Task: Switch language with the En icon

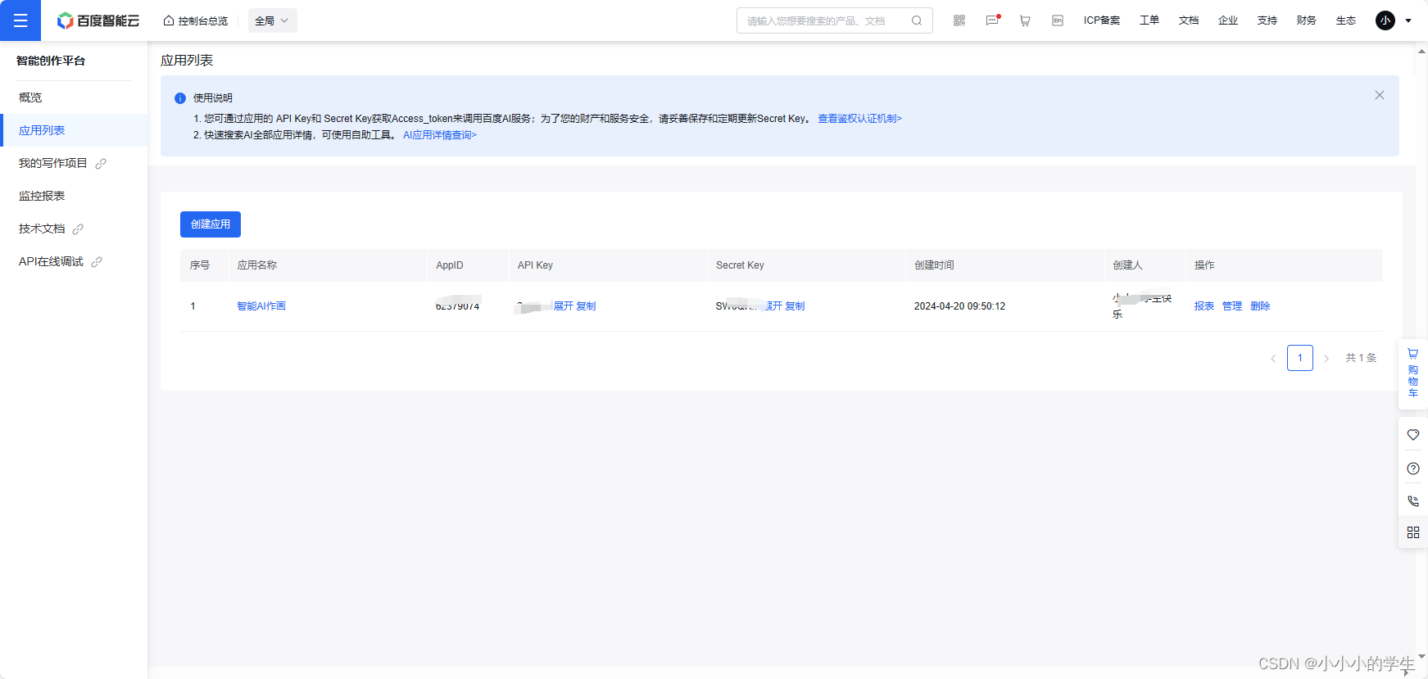Action: click(1058, 20)
